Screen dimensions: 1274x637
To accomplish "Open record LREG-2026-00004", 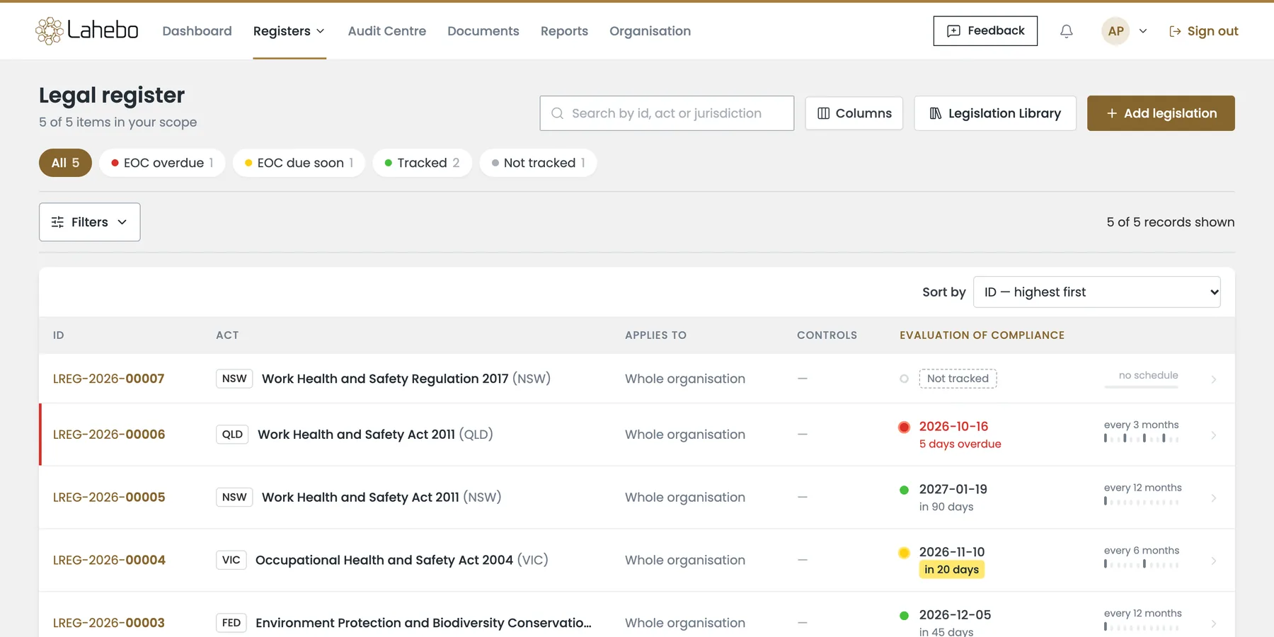I will pyautogui.click(x=109, y=560).
